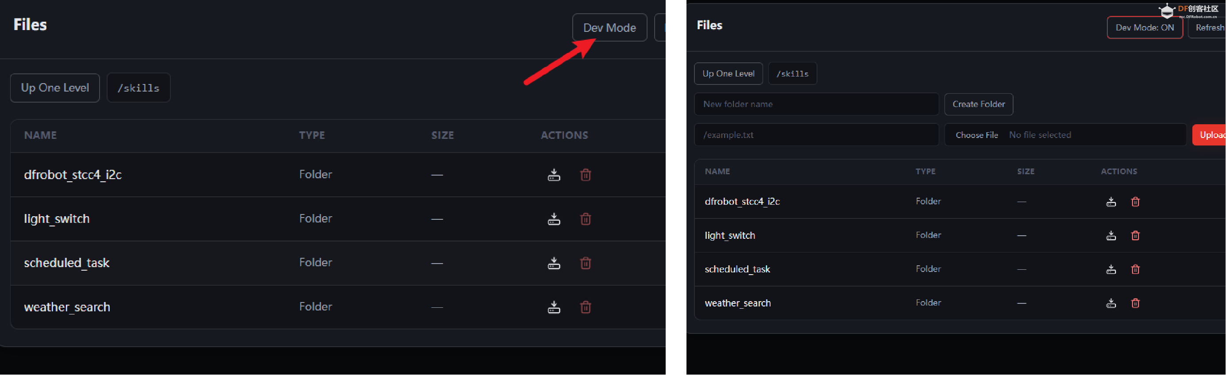Enable Dev Mode in left Files panel

click(x=609, y=27)
